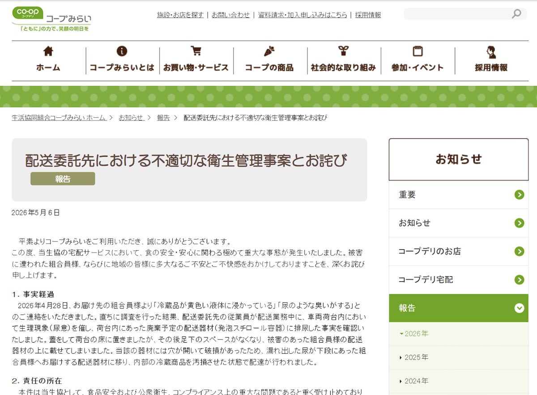
Task: Click the arrow icon in the お知らせ sidebar row
Action: [519, 223]
